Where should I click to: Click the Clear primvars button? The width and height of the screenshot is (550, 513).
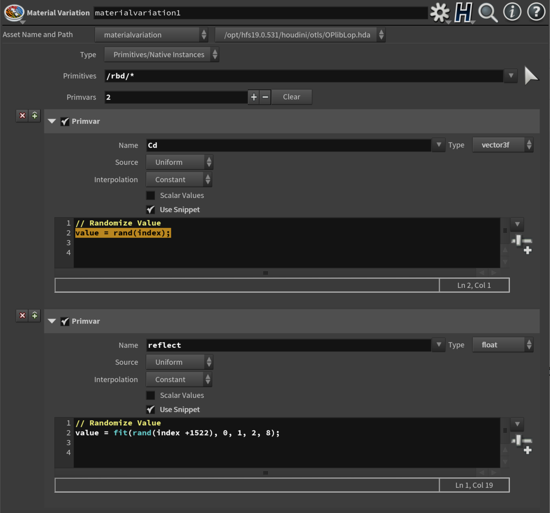click(x=292, y=97)
